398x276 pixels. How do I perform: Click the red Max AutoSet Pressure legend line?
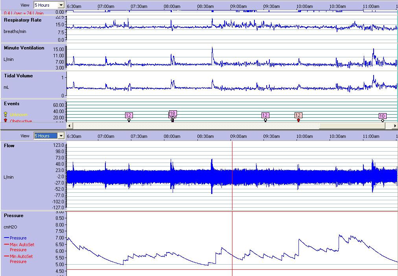coord(7,245)
